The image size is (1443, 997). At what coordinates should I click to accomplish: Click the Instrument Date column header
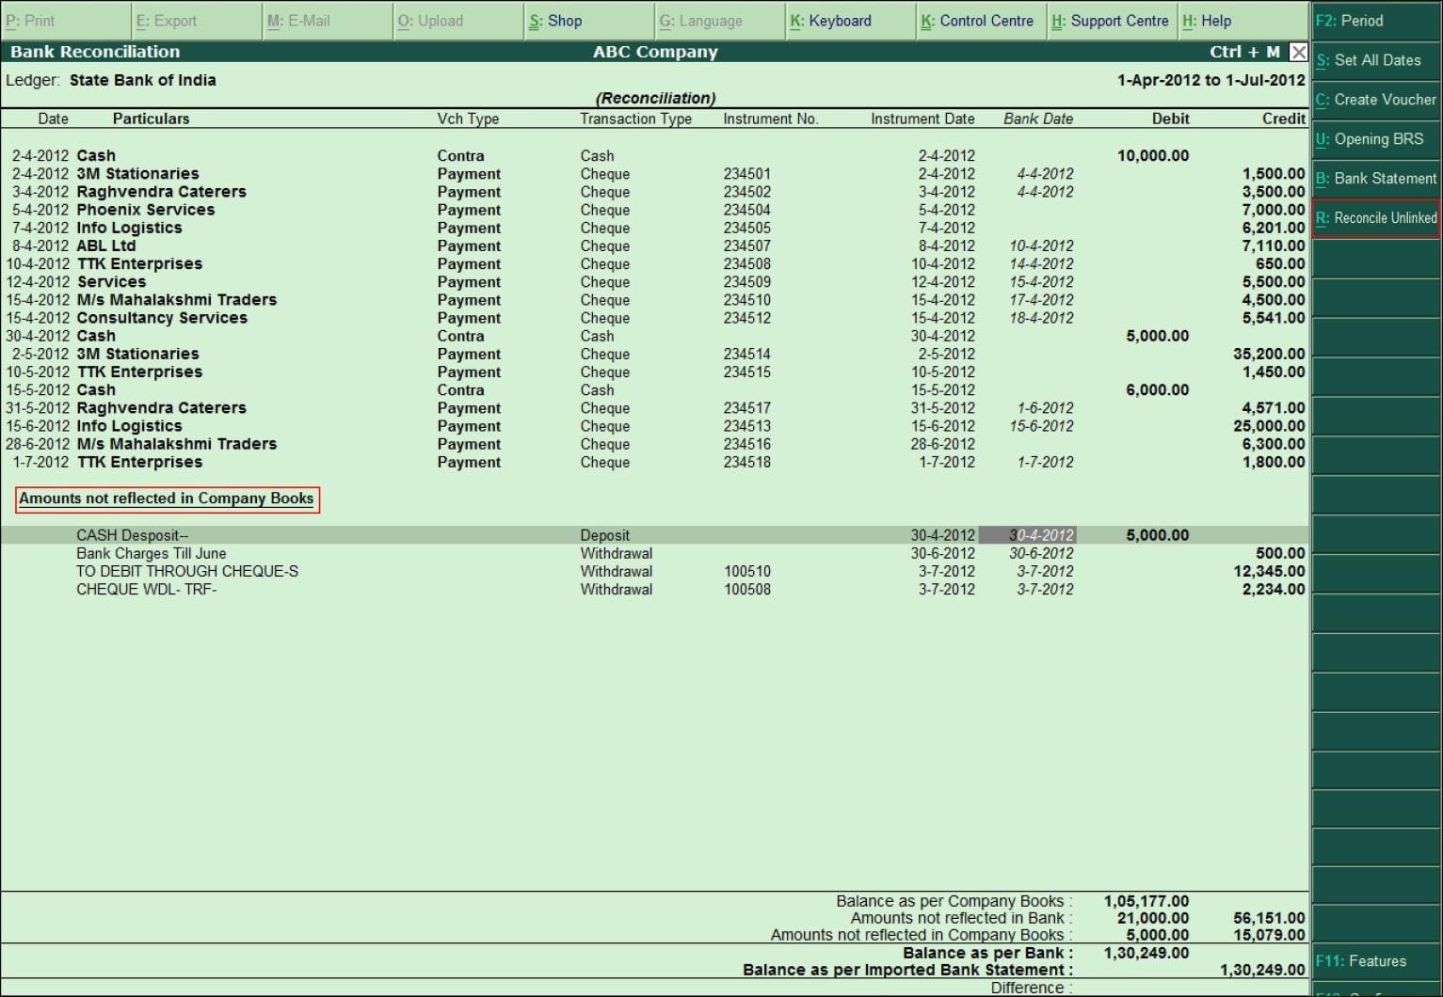tap(922, 119)
